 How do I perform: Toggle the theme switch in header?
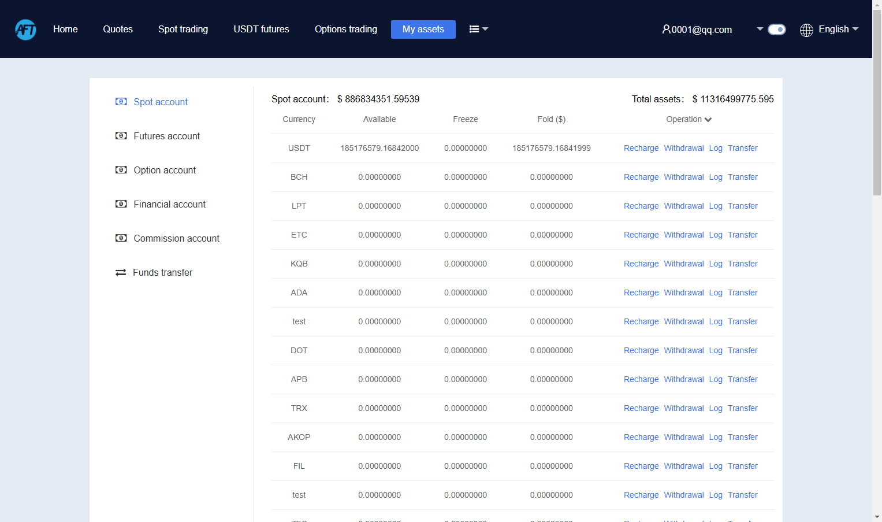777,29
